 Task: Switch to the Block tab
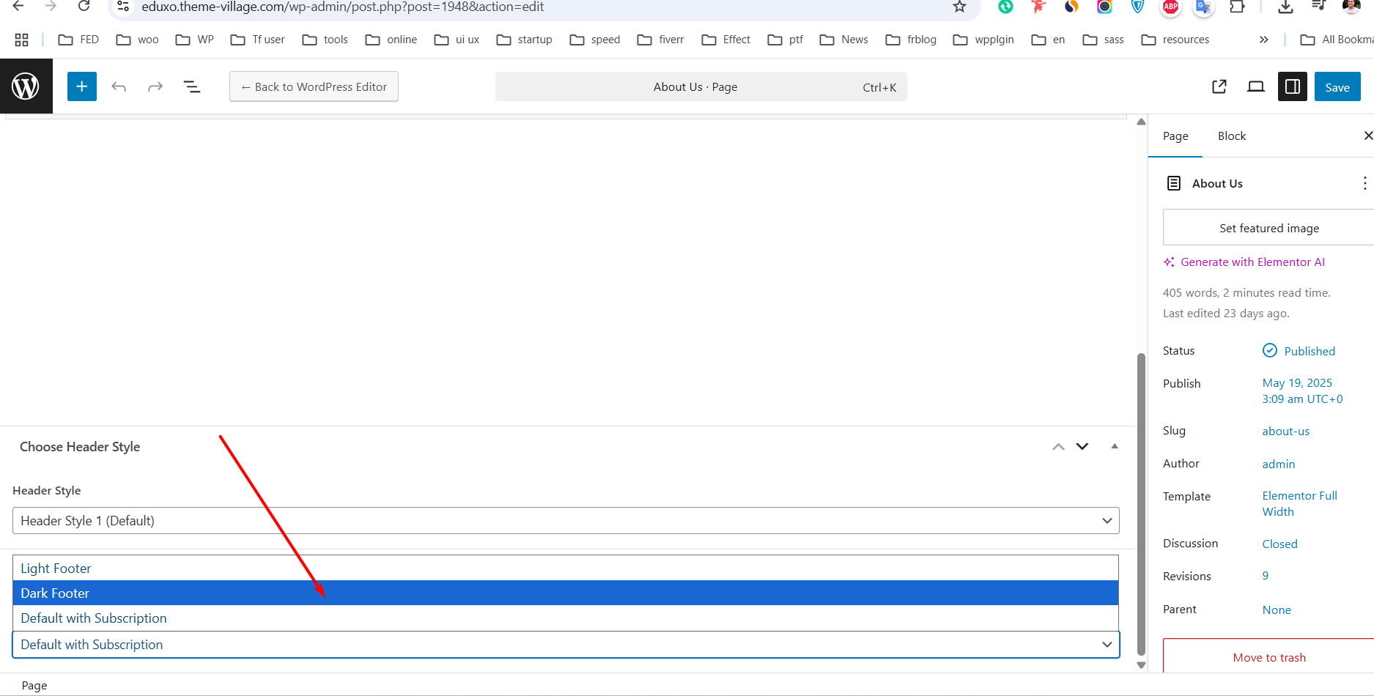[x=1231, y=136]
